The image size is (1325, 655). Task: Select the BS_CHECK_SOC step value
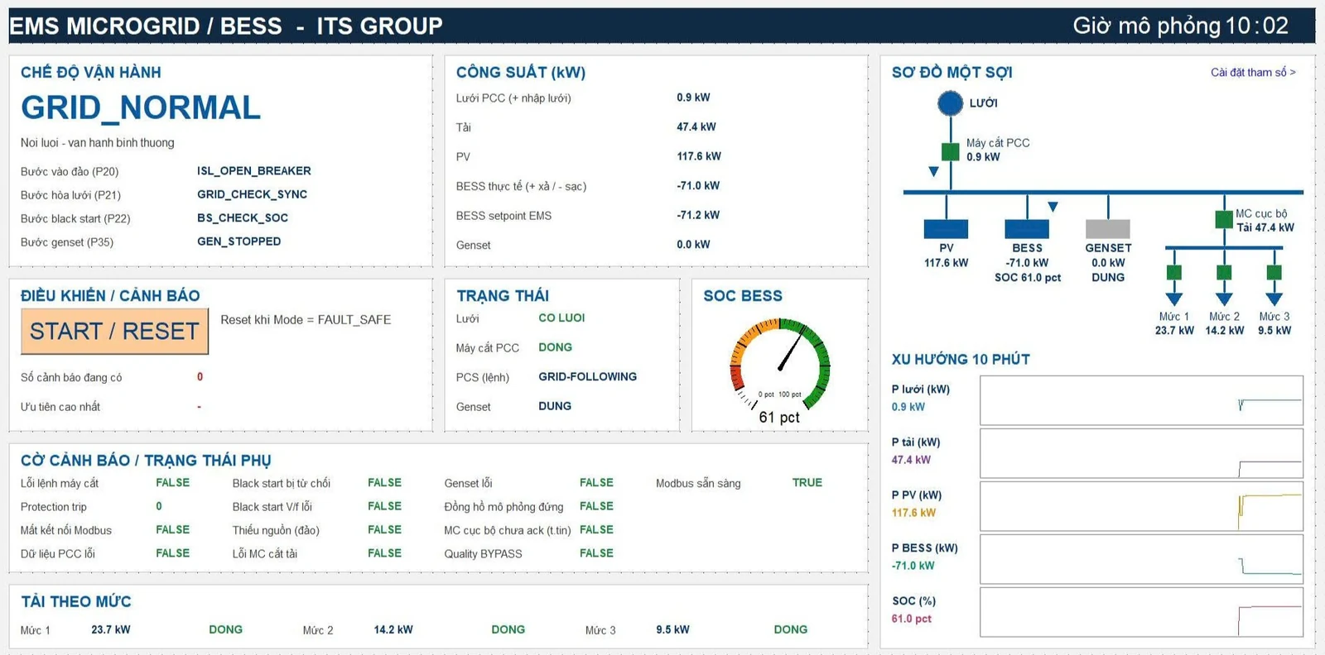point(243,218)
